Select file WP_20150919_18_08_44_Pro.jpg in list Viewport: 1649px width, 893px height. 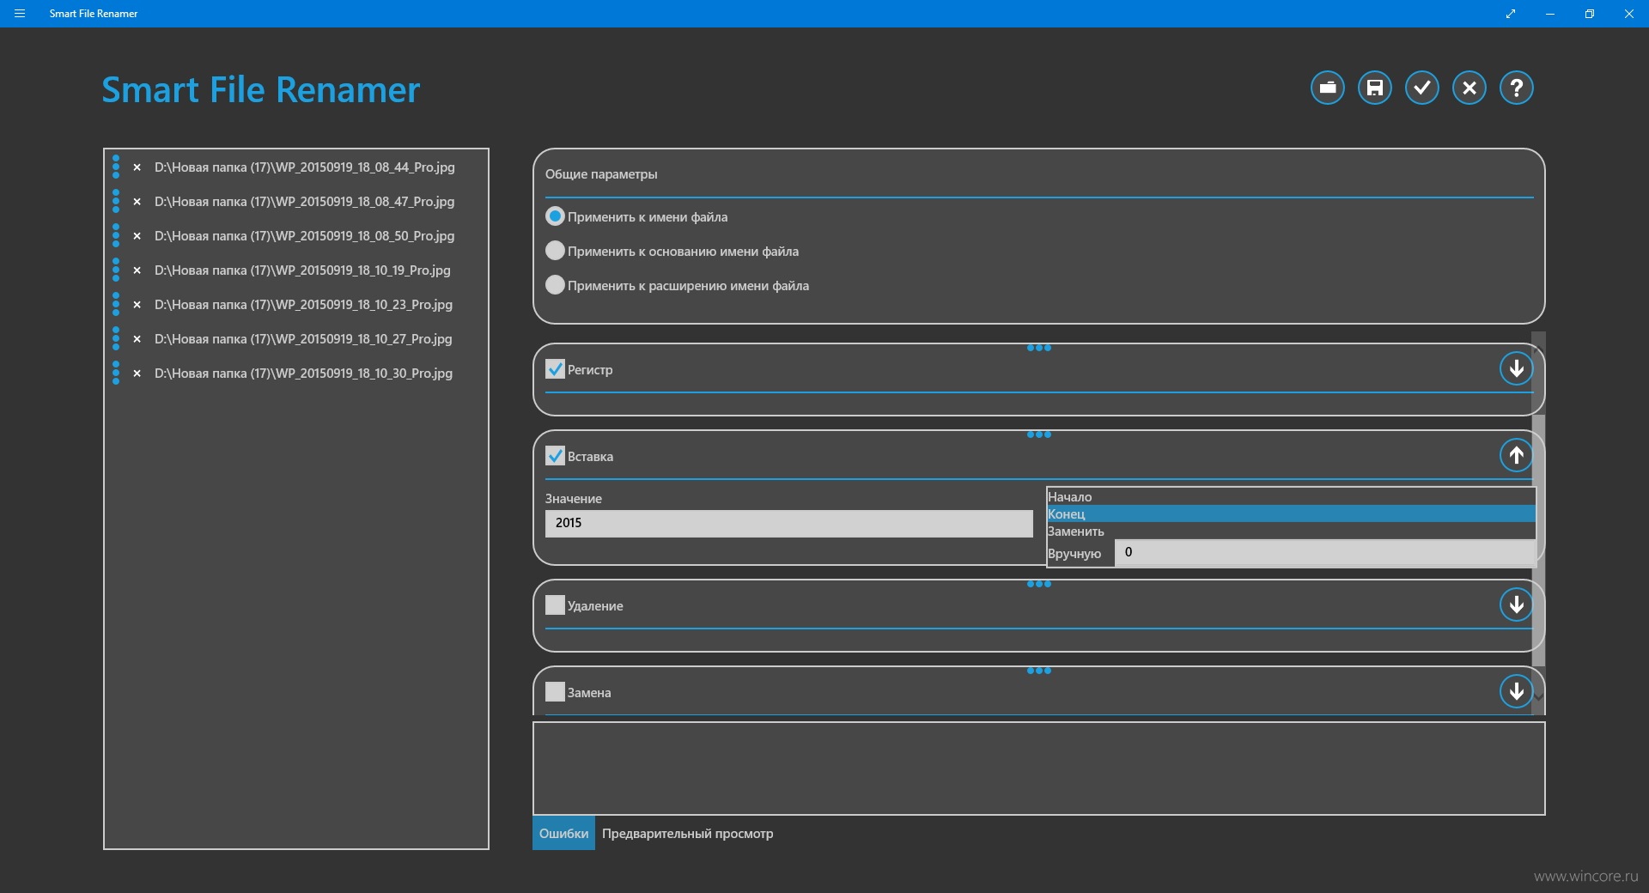[305, 167]
